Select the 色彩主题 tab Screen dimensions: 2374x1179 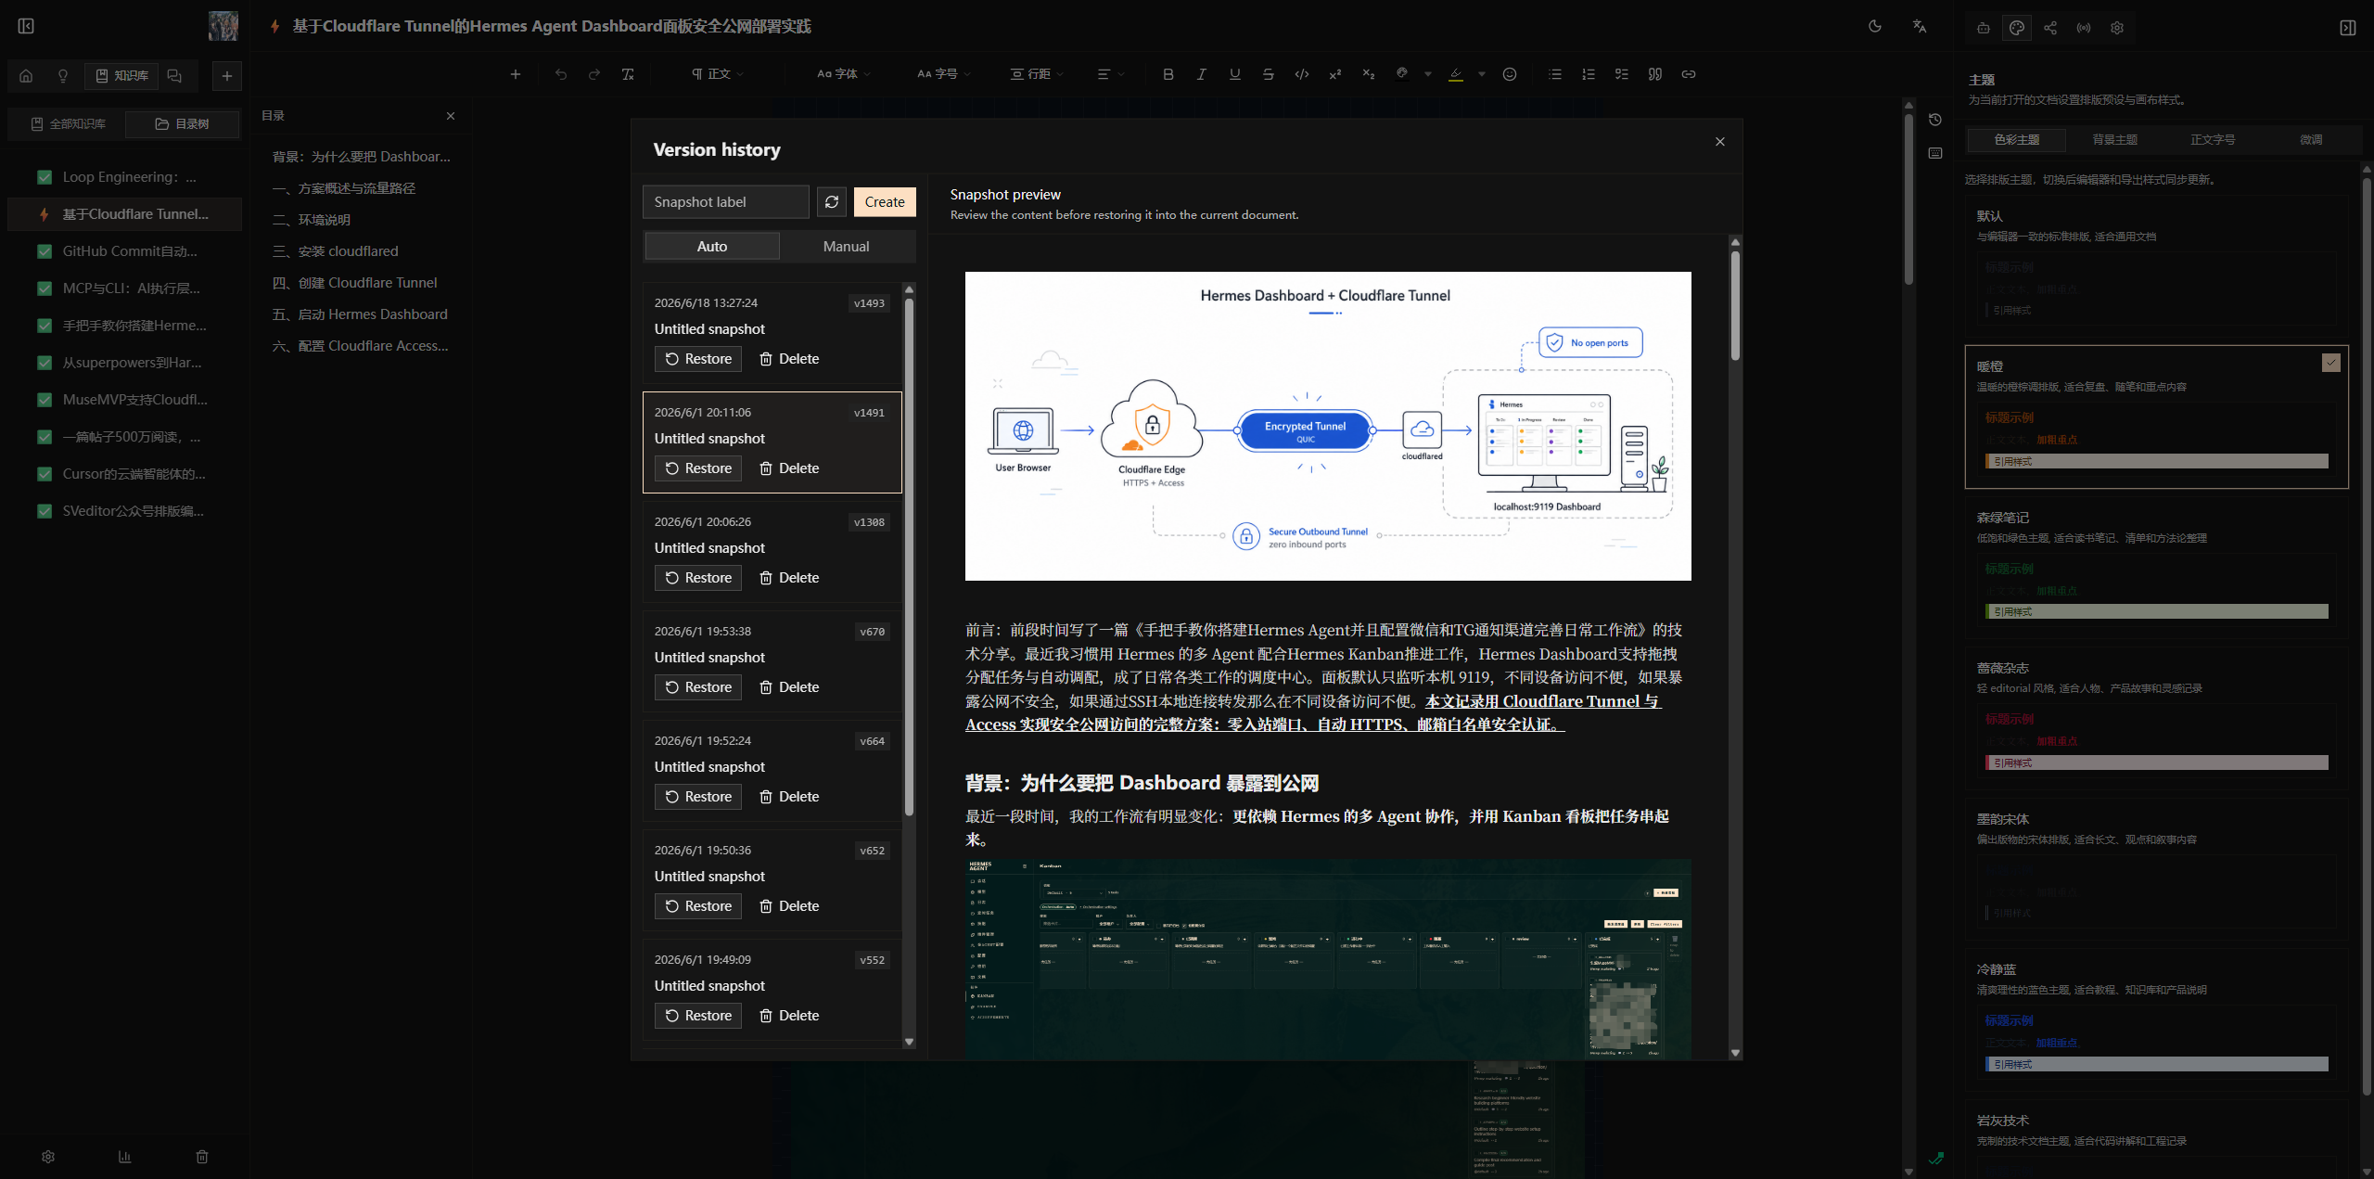click(x=2017, y=139)
